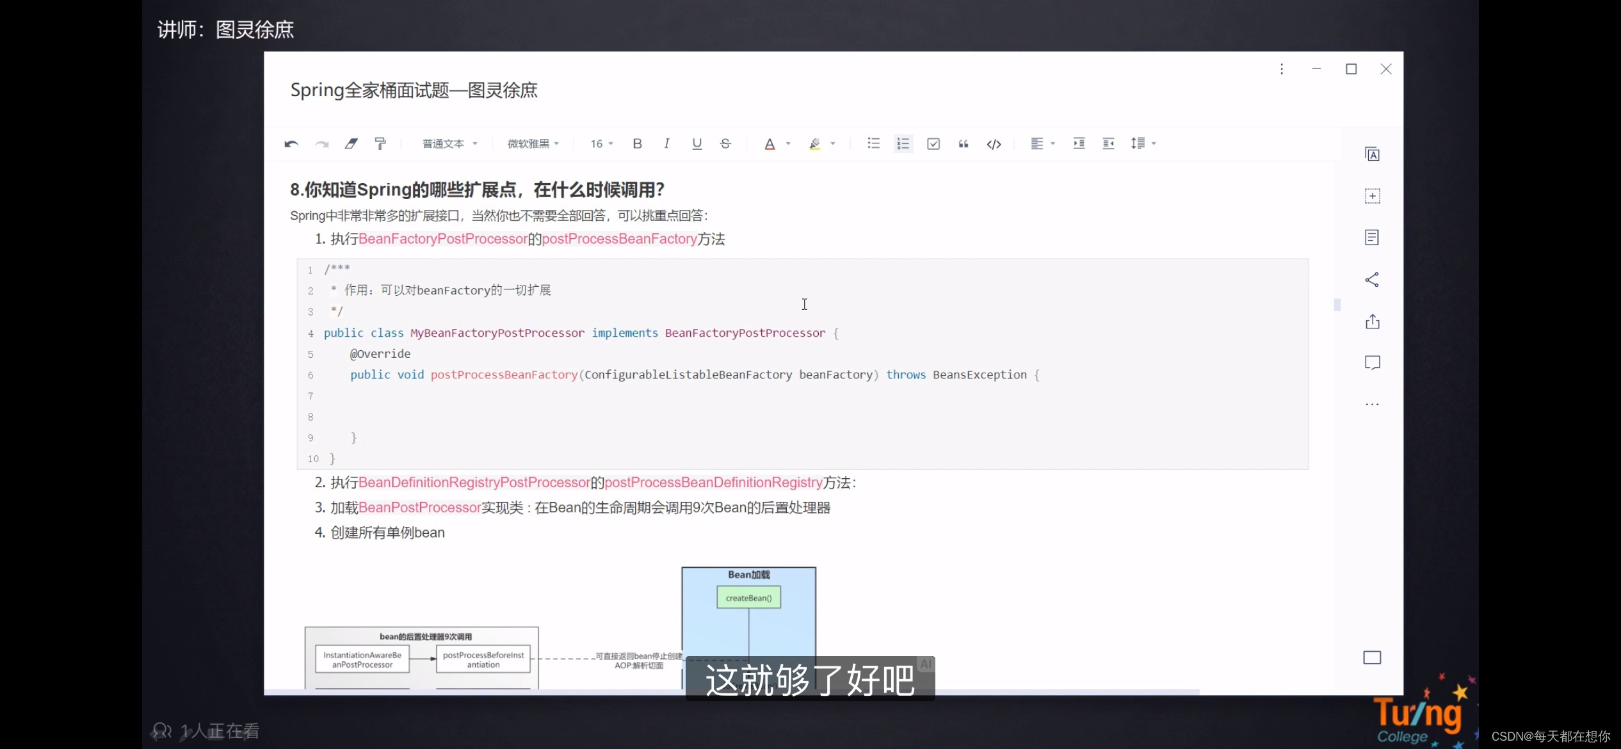Viewport: 1621px width, 749px height.
Task: Insert a bulleted list
Action: (x=873, y=143)
